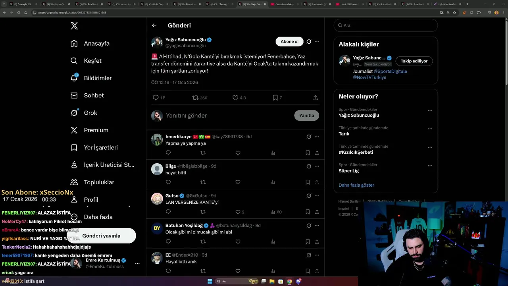Open more options for Tarık trend

click(x=430, y=129)
